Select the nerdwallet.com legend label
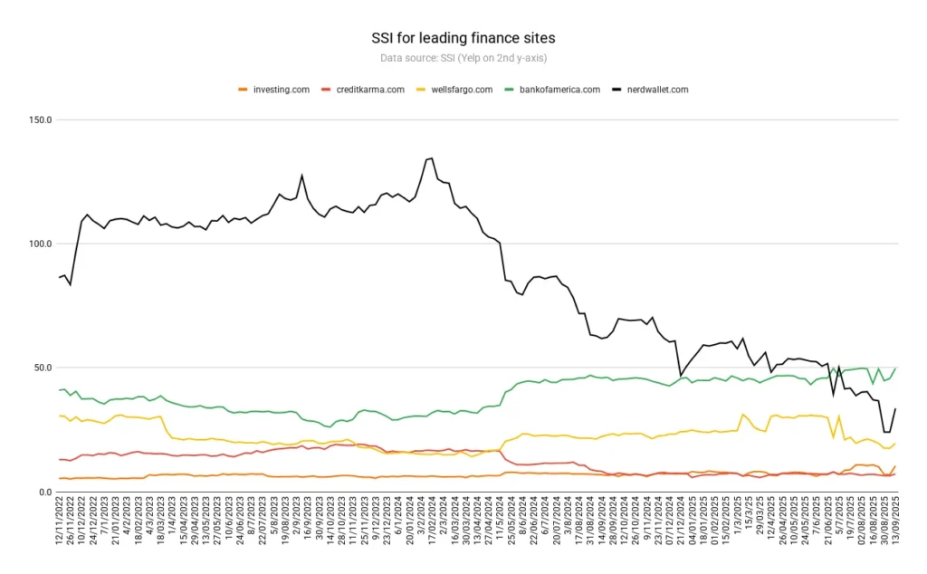 tap(657, 90)
